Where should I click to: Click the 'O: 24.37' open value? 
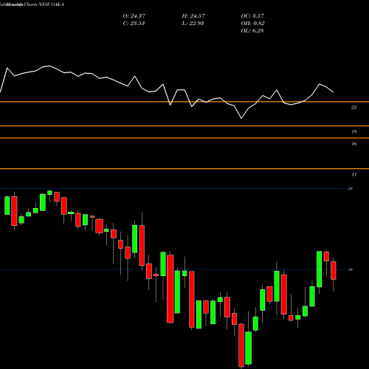tap(134, 16)
